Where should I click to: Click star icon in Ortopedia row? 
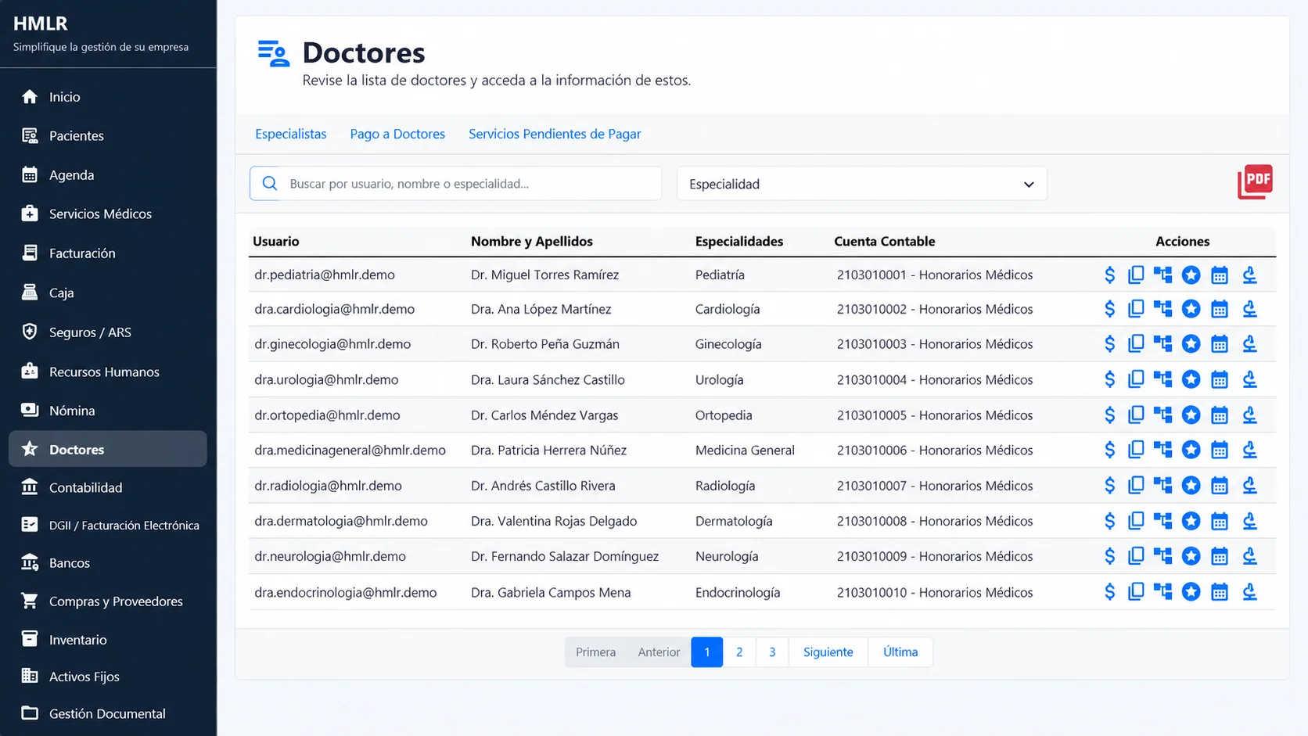point(1191,415)
